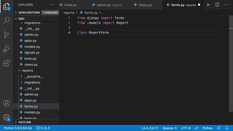Click the reports breadcrumb
Viewport: 233px width, 131px height.
click(x=69, y=13)
